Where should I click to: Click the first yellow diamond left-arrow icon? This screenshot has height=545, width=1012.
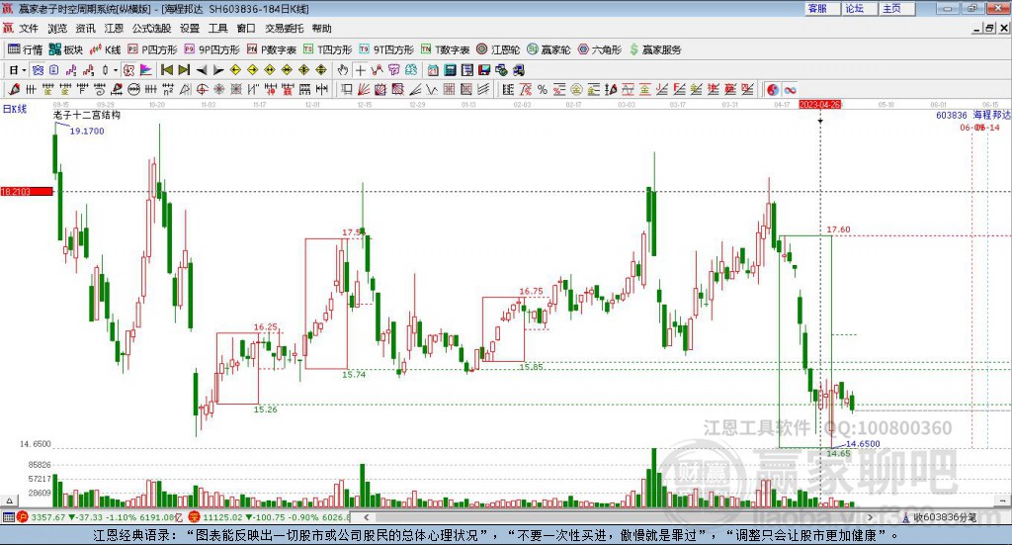click(x=235, y=70)
